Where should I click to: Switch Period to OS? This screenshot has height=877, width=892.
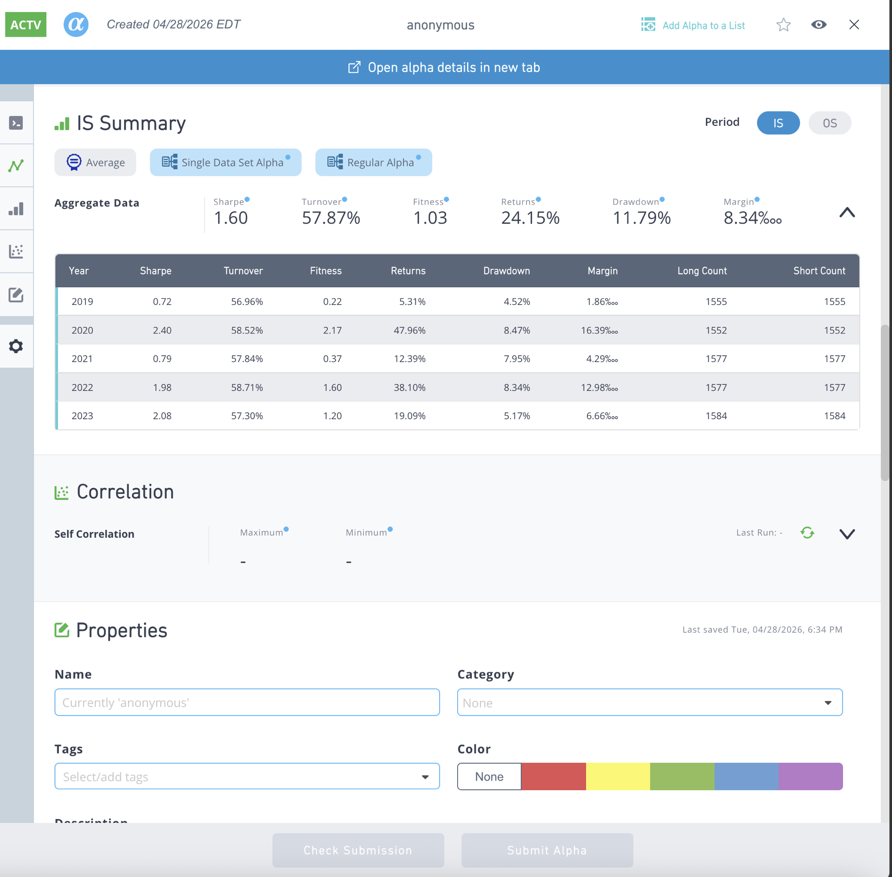[x=830, y=123]
